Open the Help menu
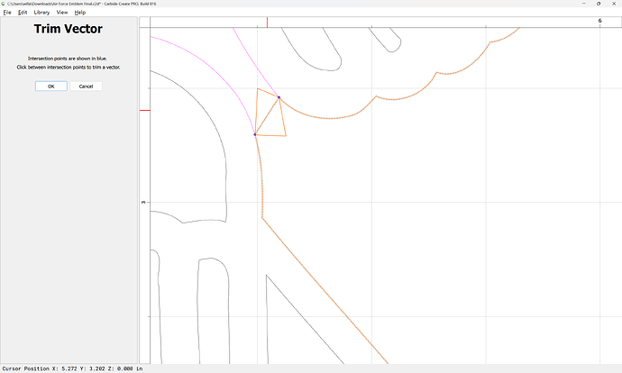This screenshot has width=622, height=373. tap(80, 13)
